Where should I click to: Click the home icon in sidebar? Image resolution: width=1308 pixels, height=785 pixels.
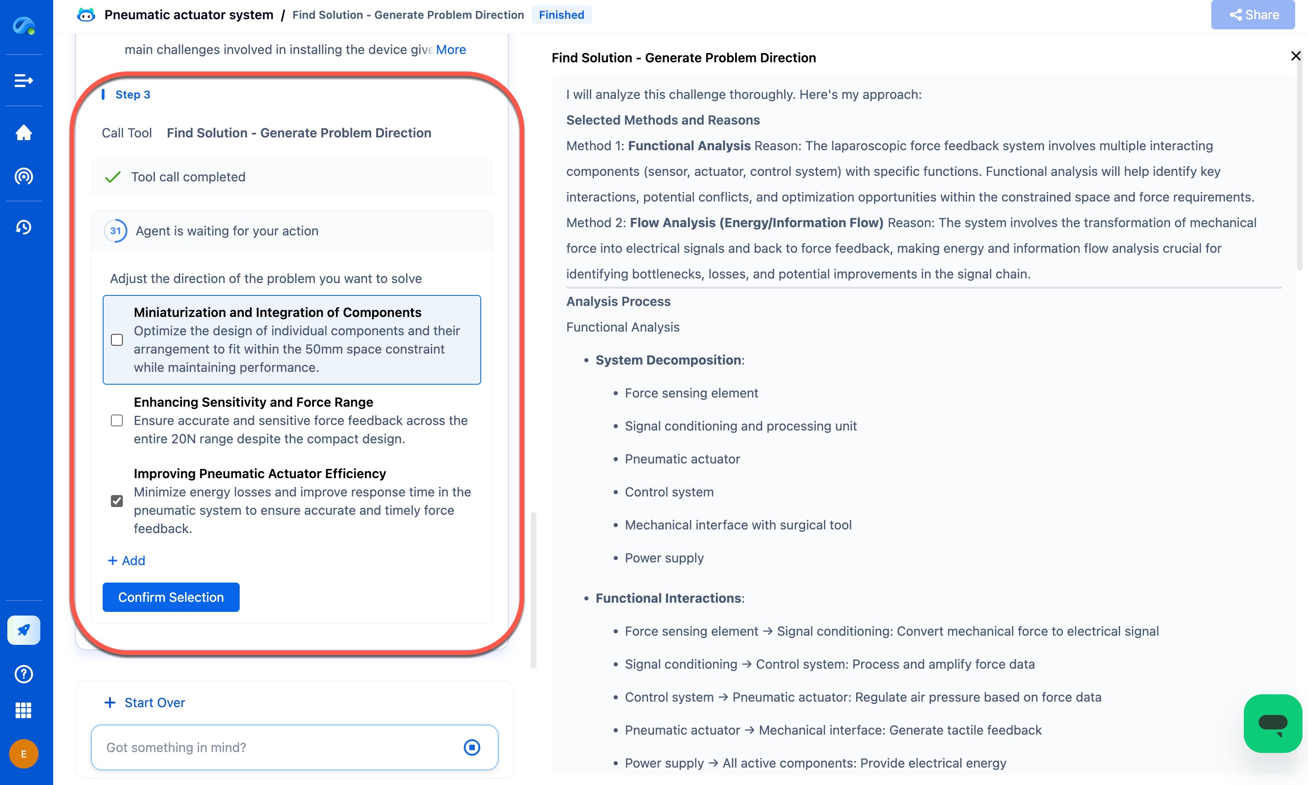click(x=23, y=132)
